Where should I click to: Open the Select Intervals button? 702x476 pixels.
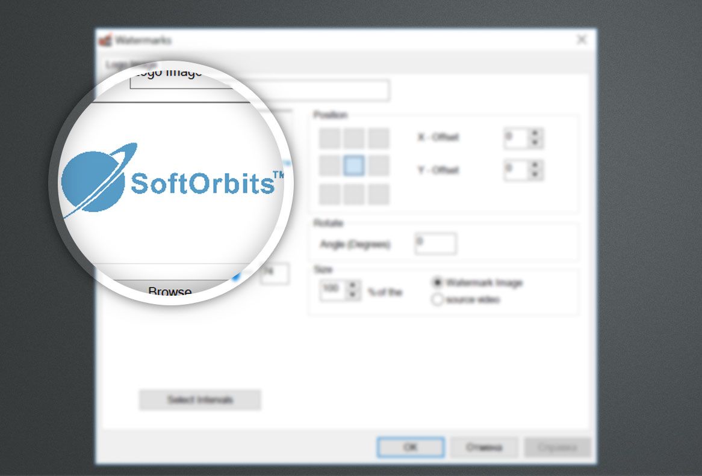pyautogui.click(x=200, y=400)
